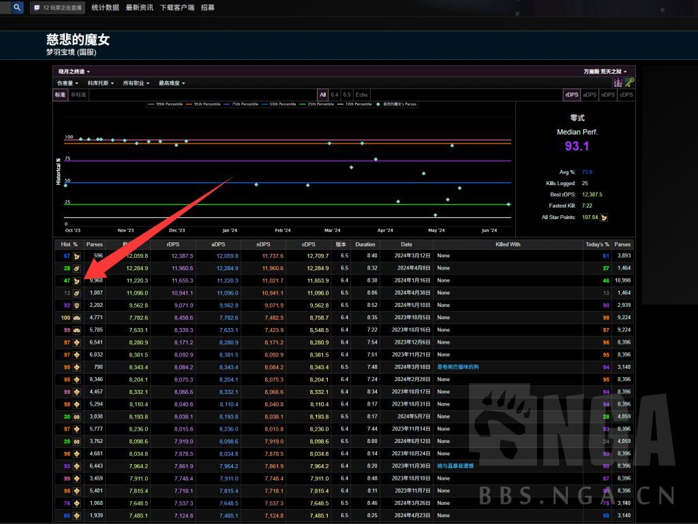Viewport: 698px width, 524px height.
Task: Click the job icon in the 4,771 parses row
Action: tap(77, 317)
